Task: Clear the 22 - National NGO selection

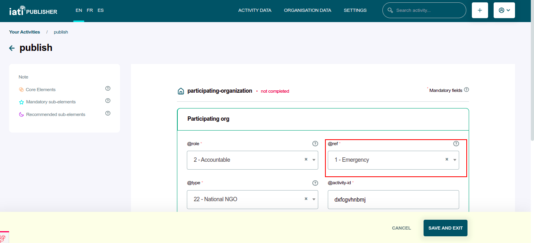Action: tap(306, 199)
